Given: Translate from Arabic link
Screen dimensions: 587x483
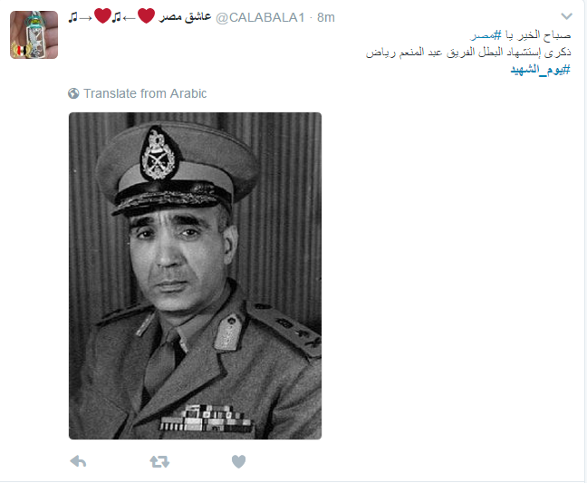Looking at the screenshot, I should point(145,93).
